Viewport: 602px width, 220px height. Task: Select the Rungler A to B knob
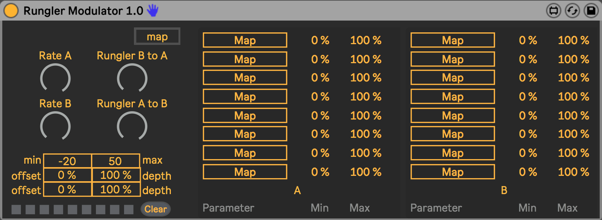(x=132, y=126)
